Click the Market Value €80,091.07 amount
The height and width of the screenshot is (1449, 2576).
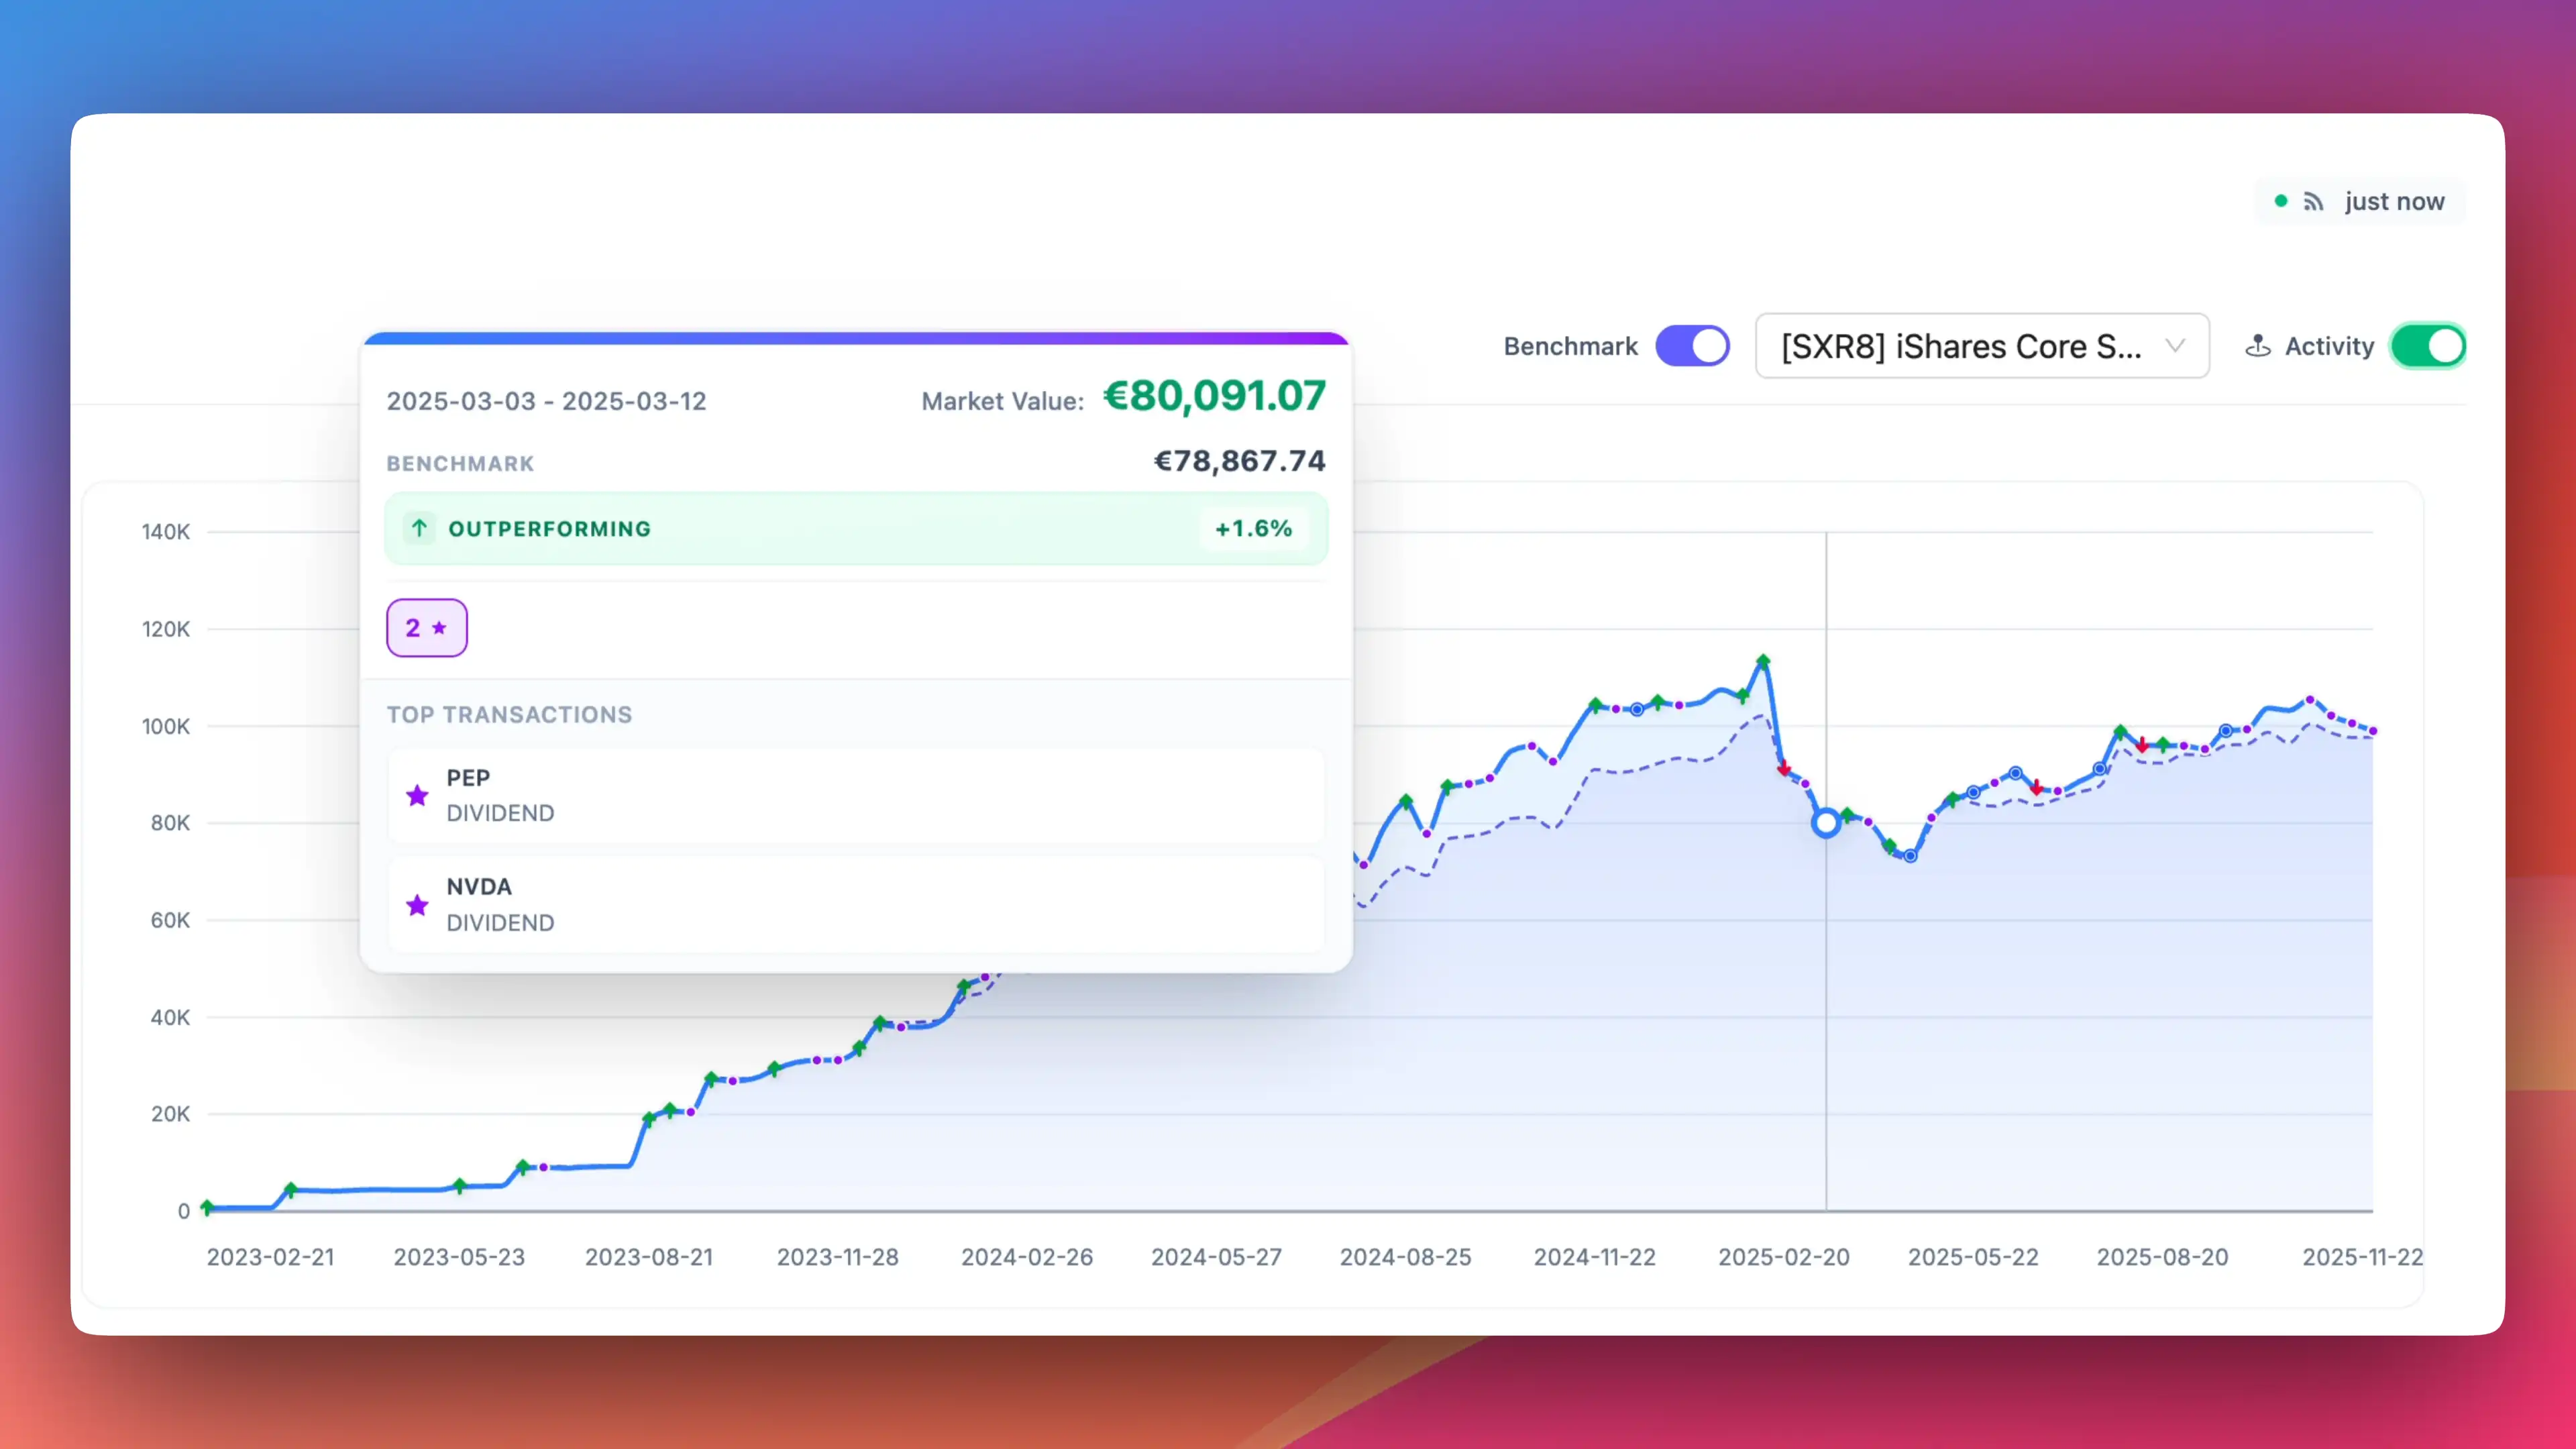click(x=1214, y=396)
